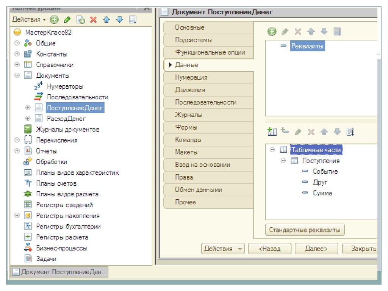Collapse the Табличные части node
388x291 pixels.
(x=272, y=150)
